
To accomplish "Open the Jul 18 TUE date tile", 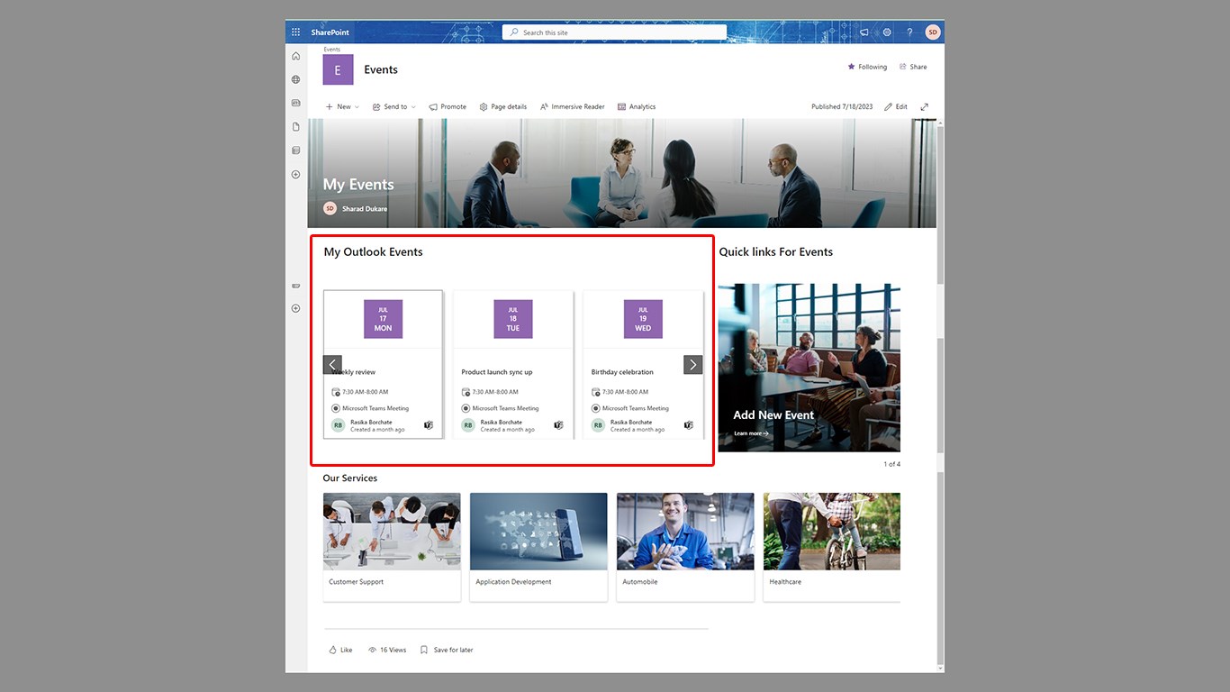I will (x=513, y=319).
